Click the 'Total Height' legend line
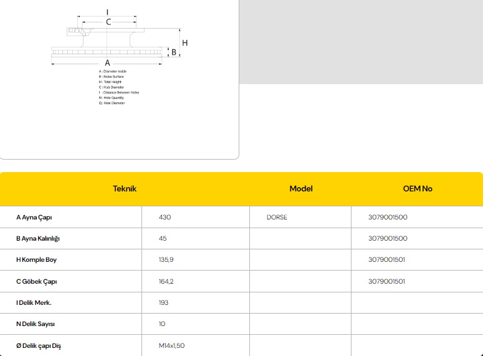The height and width of the screenshot is (356, 483). tap(110, 82)
